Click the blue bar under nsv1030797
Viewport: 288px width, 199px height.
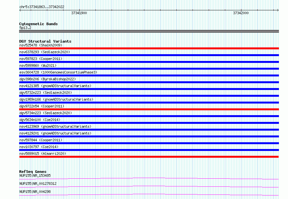coord(149,150)
